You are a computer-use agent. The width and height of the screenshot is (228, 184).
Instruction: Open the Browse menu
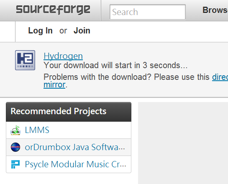click(x=215, y=10)
